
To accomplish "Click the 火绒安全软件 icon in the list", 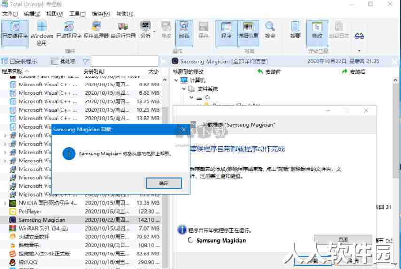I will (13, 237).
